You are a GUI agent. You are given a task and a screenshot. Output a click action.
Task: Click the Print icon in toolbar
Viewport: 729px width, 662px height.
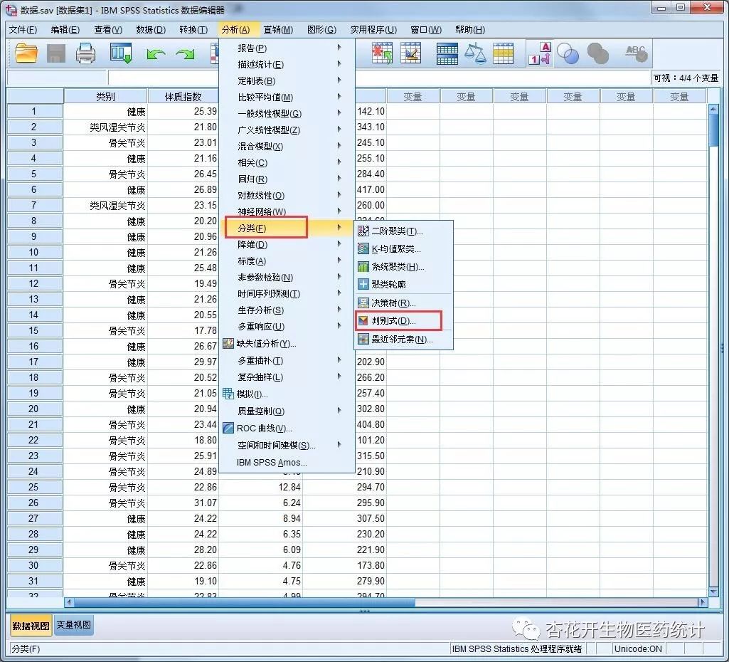pyautogui.click(x=85, y=53)
